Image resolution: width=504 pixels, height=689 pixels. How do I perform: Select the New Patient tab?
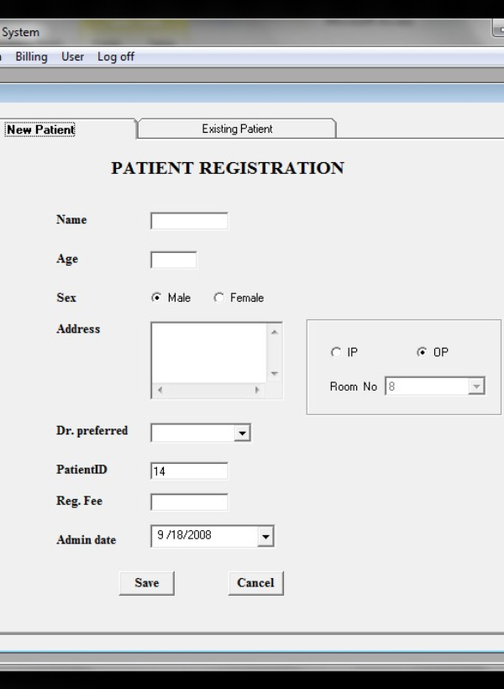tap(40, 129)
